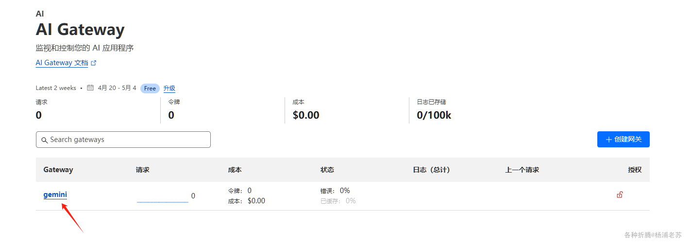Click the 日志（总计） column header
Screen dimensions: 692x248
click(x=431, y=170)
